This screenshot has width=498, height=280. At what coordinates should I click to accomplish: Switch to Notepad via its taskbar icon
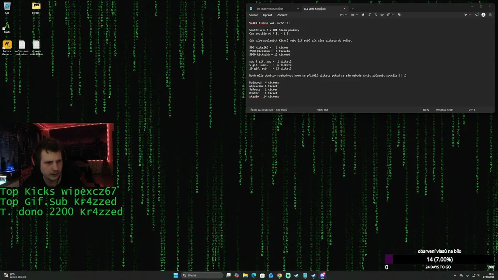coord(305,275)
